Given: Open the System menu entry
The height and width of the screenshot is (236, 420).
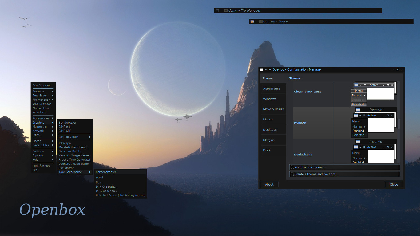Looking at the screenshot, I should tap(43, 155).
